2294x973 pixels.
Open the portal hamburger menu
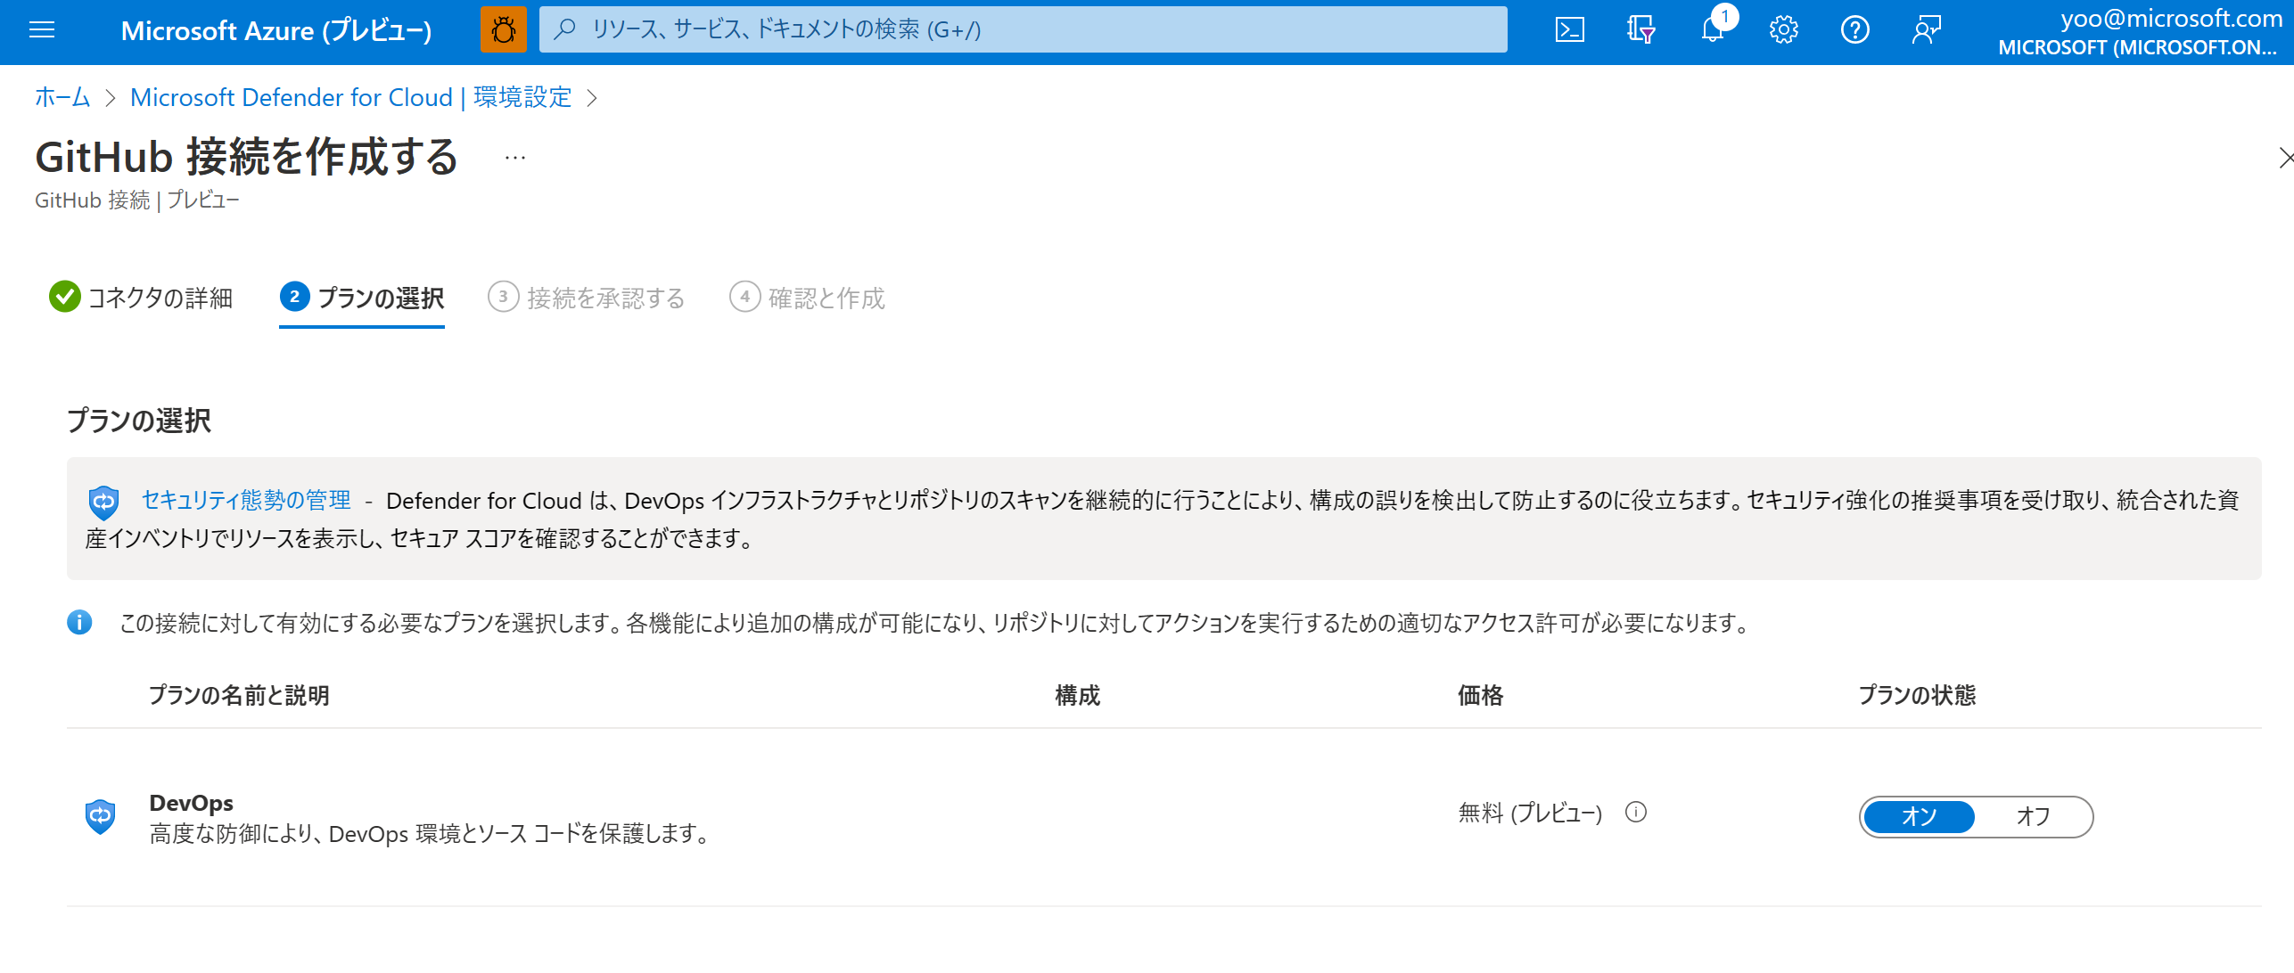pyautogui.click(x=41, y=29)
